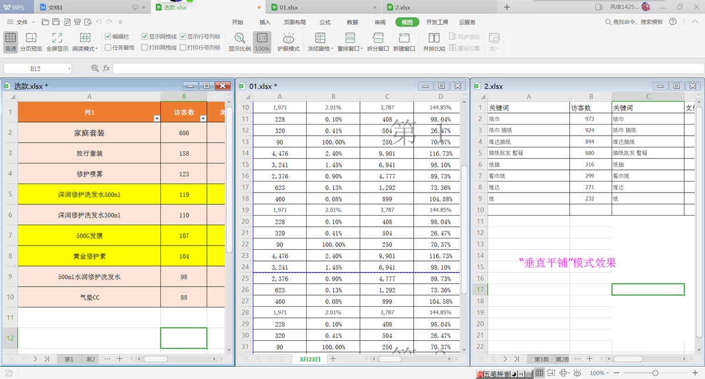Enable the 任务窗格 task pane checkbox
Viewport: 705px width, 379px height.
(108, 48)
